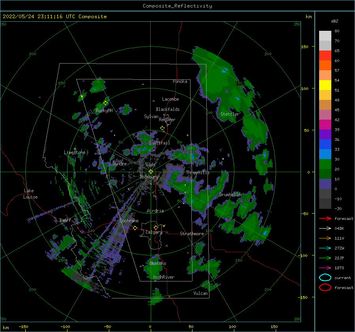Click the Cochrane town label
355x332 pixels.
click(x=129, y=221)
